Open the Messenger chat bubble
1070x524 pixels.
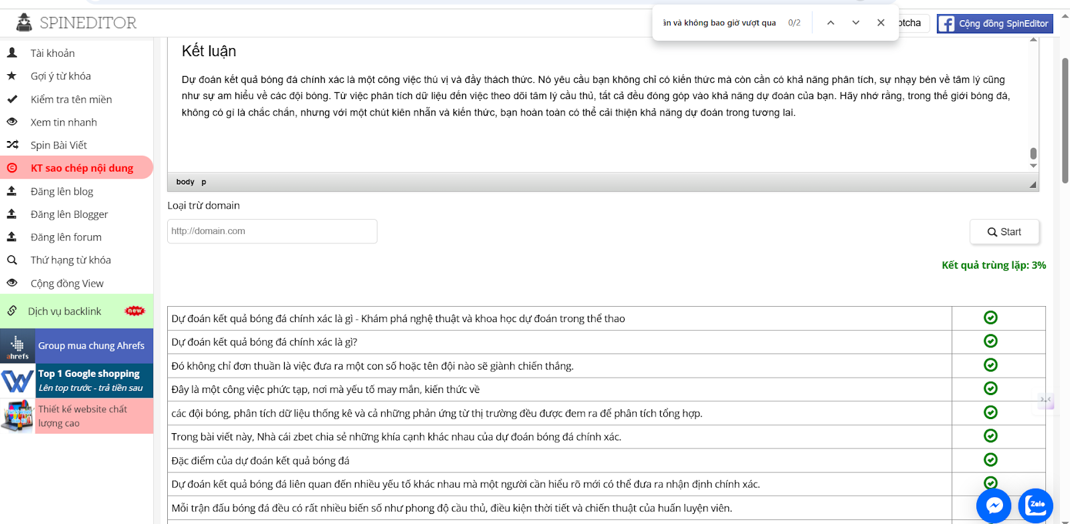tap(994, 506)
